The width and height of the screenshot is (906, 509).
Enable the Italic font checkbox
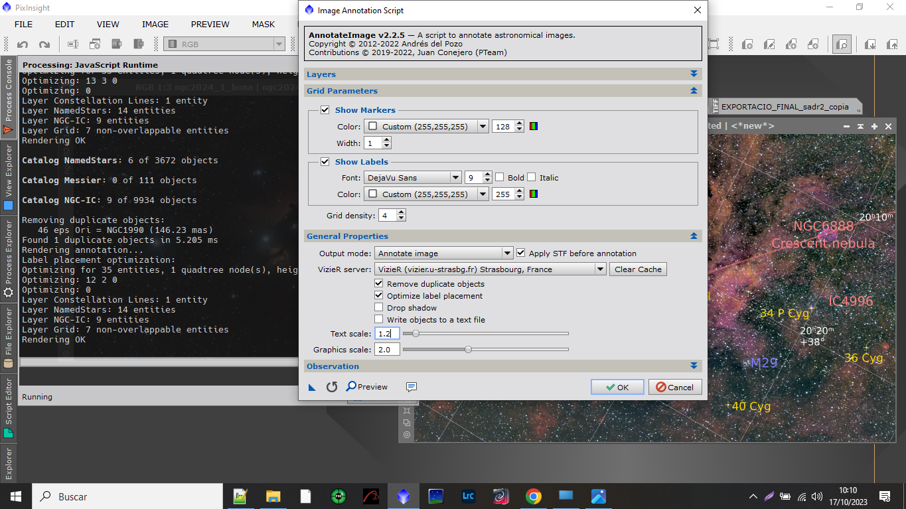[x=532, y=178]
